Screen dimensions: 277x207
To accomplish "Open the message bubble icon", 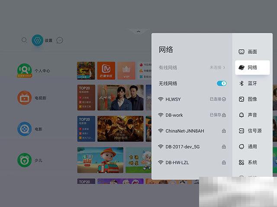I will (60, 40).
